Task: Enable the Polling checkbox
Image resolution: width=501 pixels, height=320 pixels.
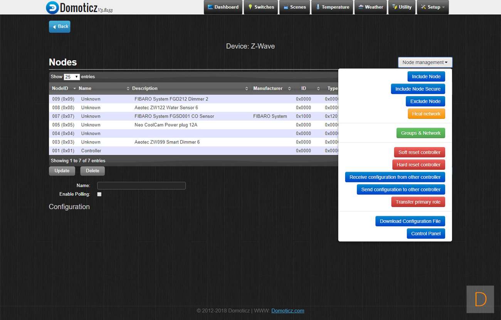Action: tap(99, 194)
